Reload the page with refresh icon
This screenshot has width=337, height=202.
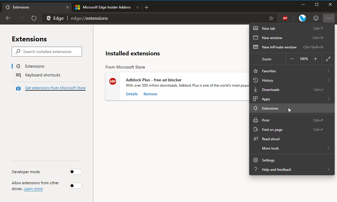34,18
